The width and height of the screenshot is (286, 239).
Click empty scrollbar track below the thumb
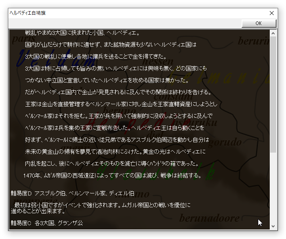(273, 190)
